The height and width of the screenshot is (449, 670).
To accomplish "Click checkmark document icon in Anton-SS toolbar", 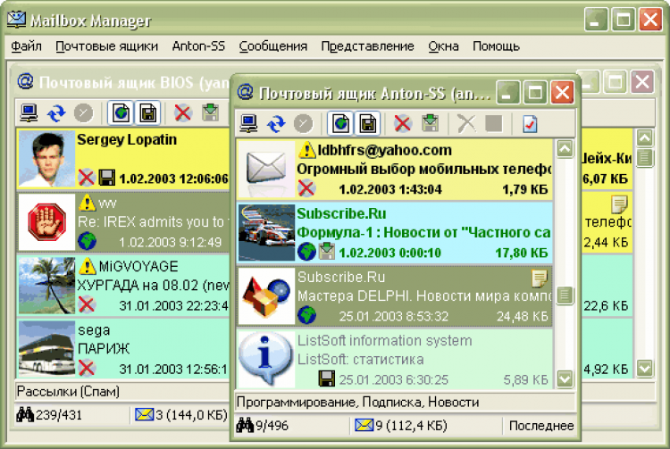I will tap(530, 124).
